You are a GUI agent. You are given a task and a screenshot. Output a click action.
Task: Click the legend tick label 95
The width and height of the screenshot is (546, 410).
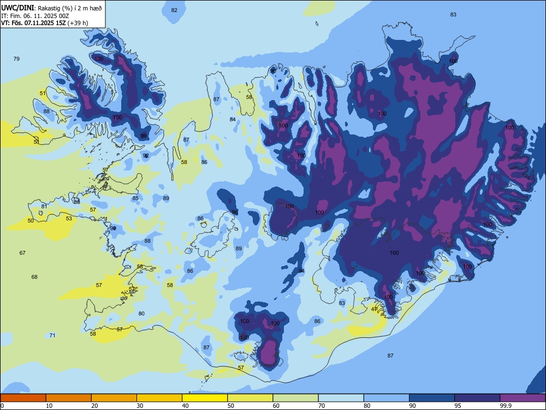tap(458, 406)
